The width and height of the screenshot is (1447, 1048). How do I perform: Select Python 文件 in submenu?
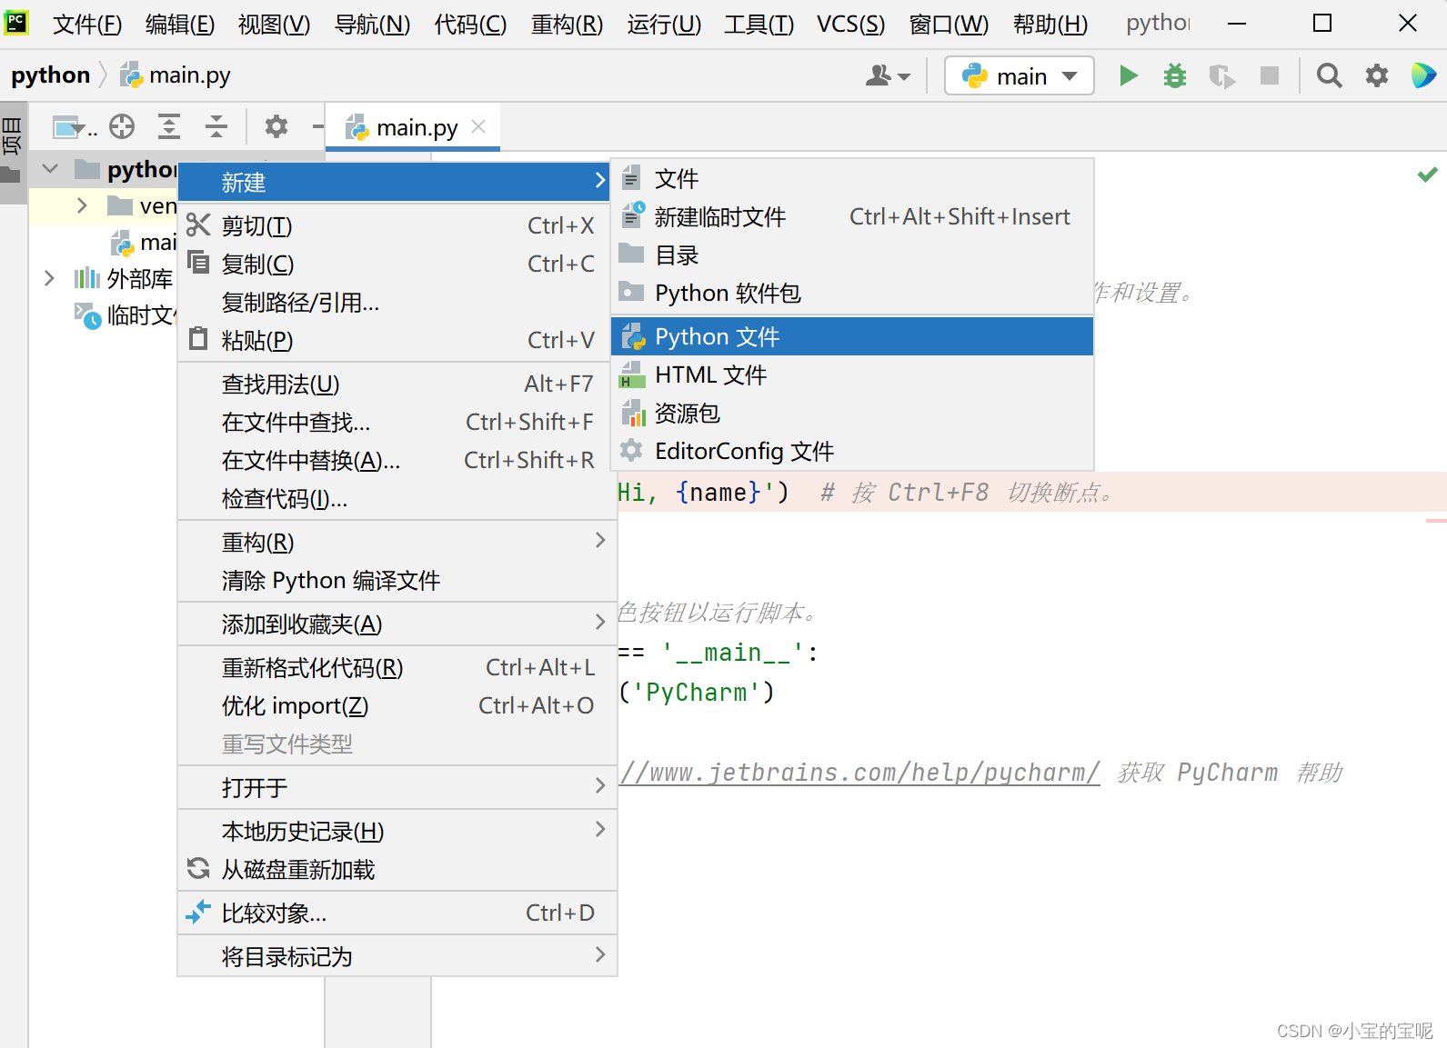point(852,336)
